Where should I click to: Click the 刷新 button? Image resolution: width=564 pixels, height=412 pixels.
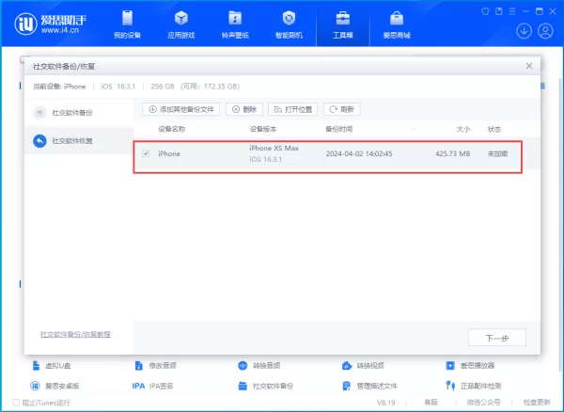tap(342, 109)
